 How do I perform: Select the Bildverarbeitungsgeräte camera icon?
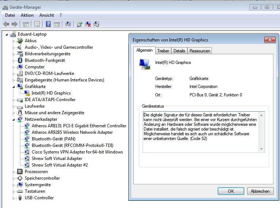[x=20, y=54]
